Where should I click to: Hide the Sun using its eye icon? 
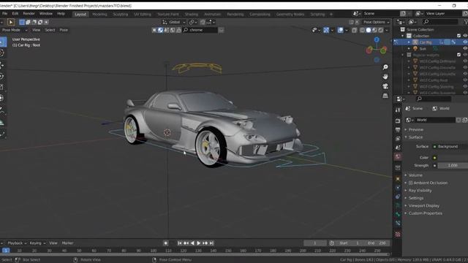[x=465, y=49]
